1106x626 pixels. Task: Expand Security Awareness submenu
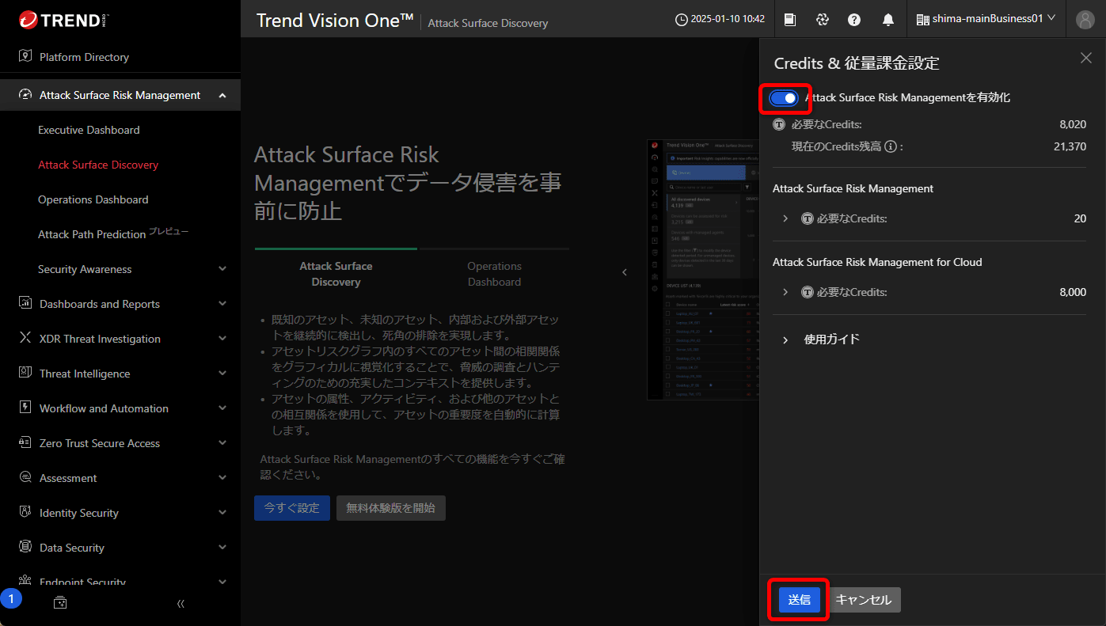(x=222, y=269)
